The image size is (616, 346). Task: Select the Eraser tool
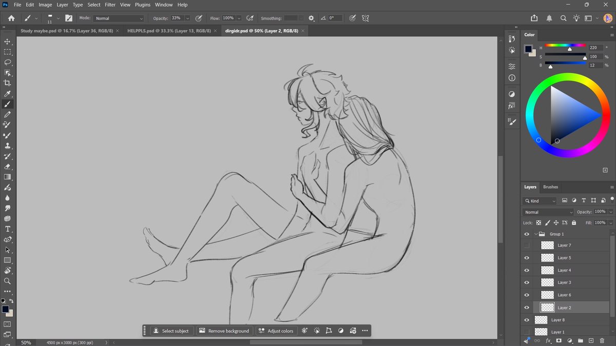7,167
